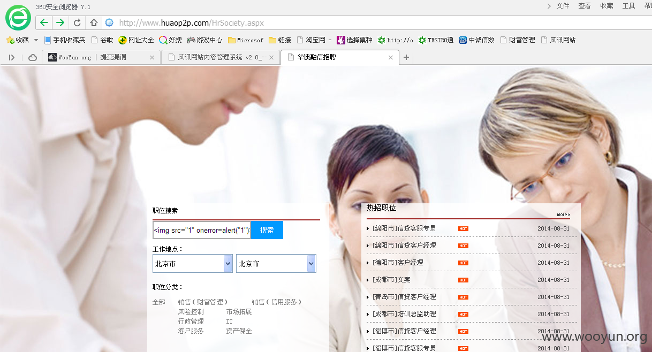This screenshot has height=352, width=652.
Task: Open [淄博市]信贷客户经理 job
Action: tap(404, 331)
